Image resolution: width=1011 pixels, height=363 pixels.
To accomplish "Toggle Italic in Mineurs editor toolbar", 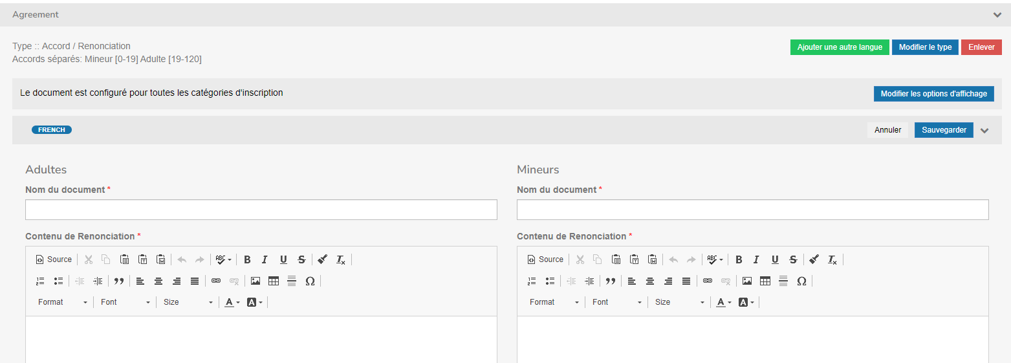I will [x=756, y=259].
